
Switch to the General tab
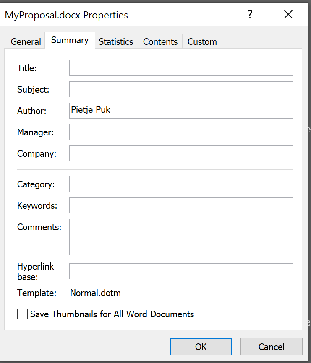point(25,41)
